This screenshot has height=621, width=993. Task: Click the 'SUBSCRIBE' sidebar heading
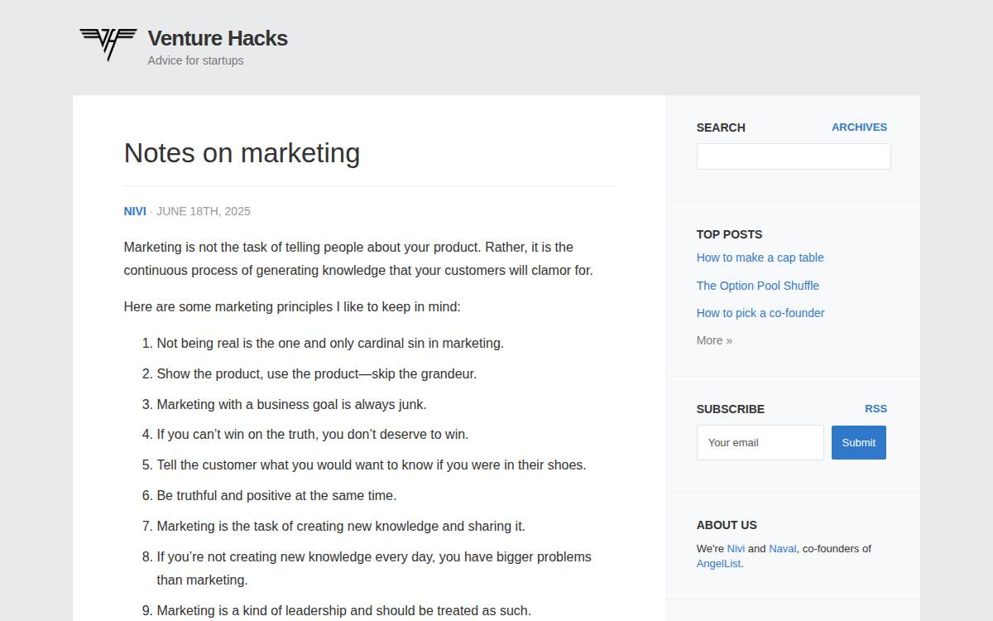[731, 409]
